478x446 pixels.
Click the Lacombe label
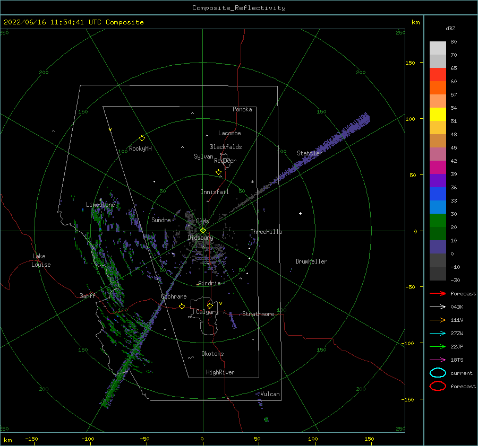click(x=229, y=133)
